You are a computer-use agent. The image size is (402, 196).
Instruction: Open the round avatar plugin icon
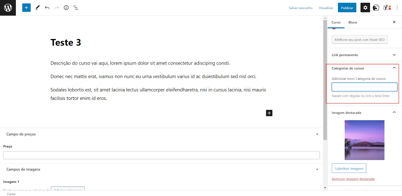click(376, 8)
